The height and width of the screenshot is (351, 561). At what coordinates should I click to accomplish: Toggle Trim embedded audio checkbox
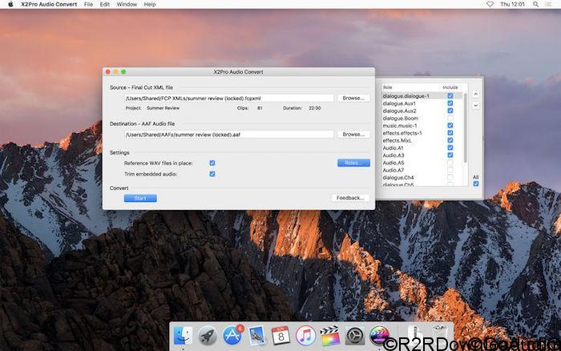(212, 174)
